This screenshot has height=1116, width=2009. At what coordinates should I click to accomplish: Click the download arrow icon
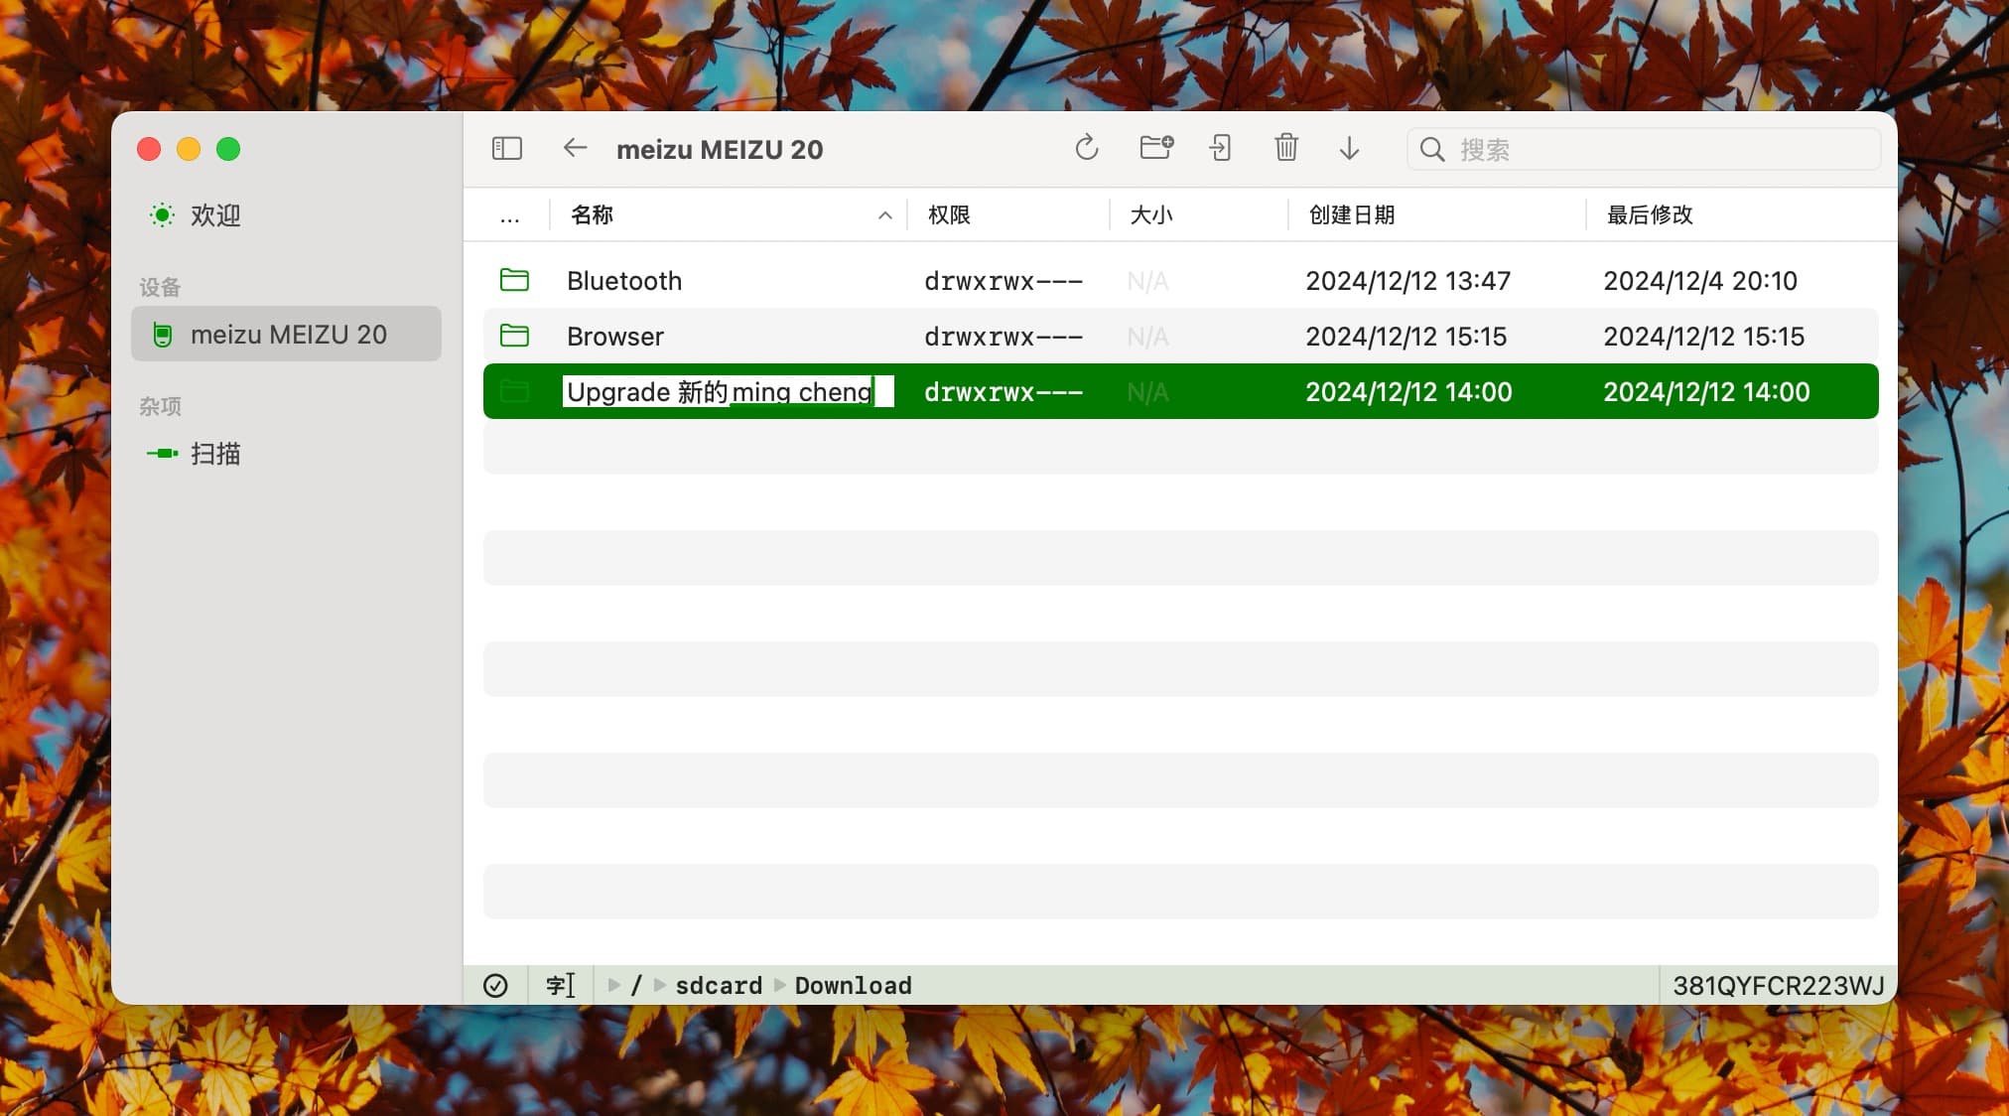coord(1349,149)
